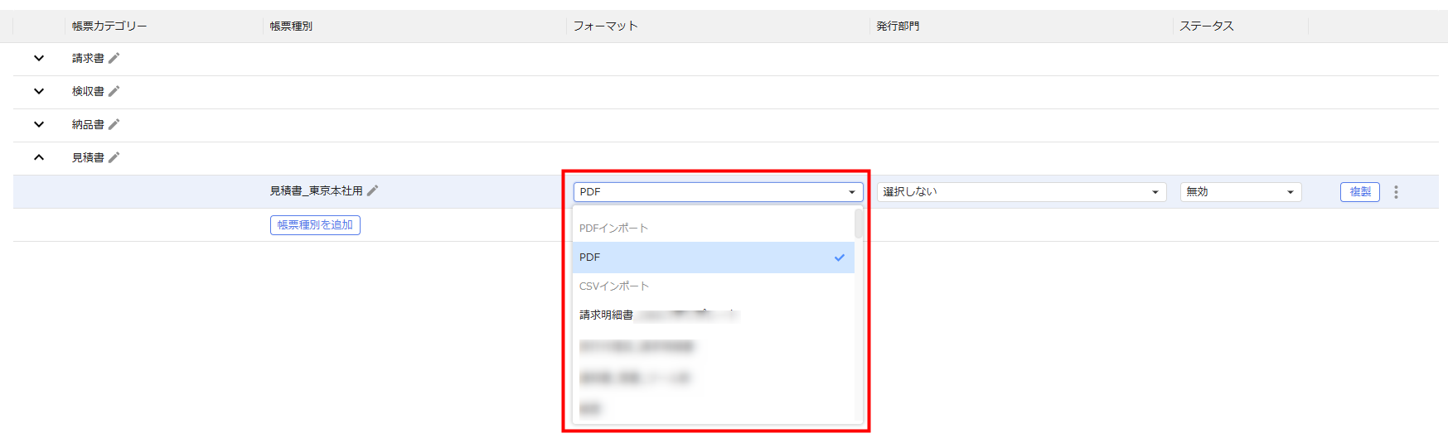Click the edit pencil beside 納品書
The width and height of the screenshot is (1448, 438).
[114, 124]
